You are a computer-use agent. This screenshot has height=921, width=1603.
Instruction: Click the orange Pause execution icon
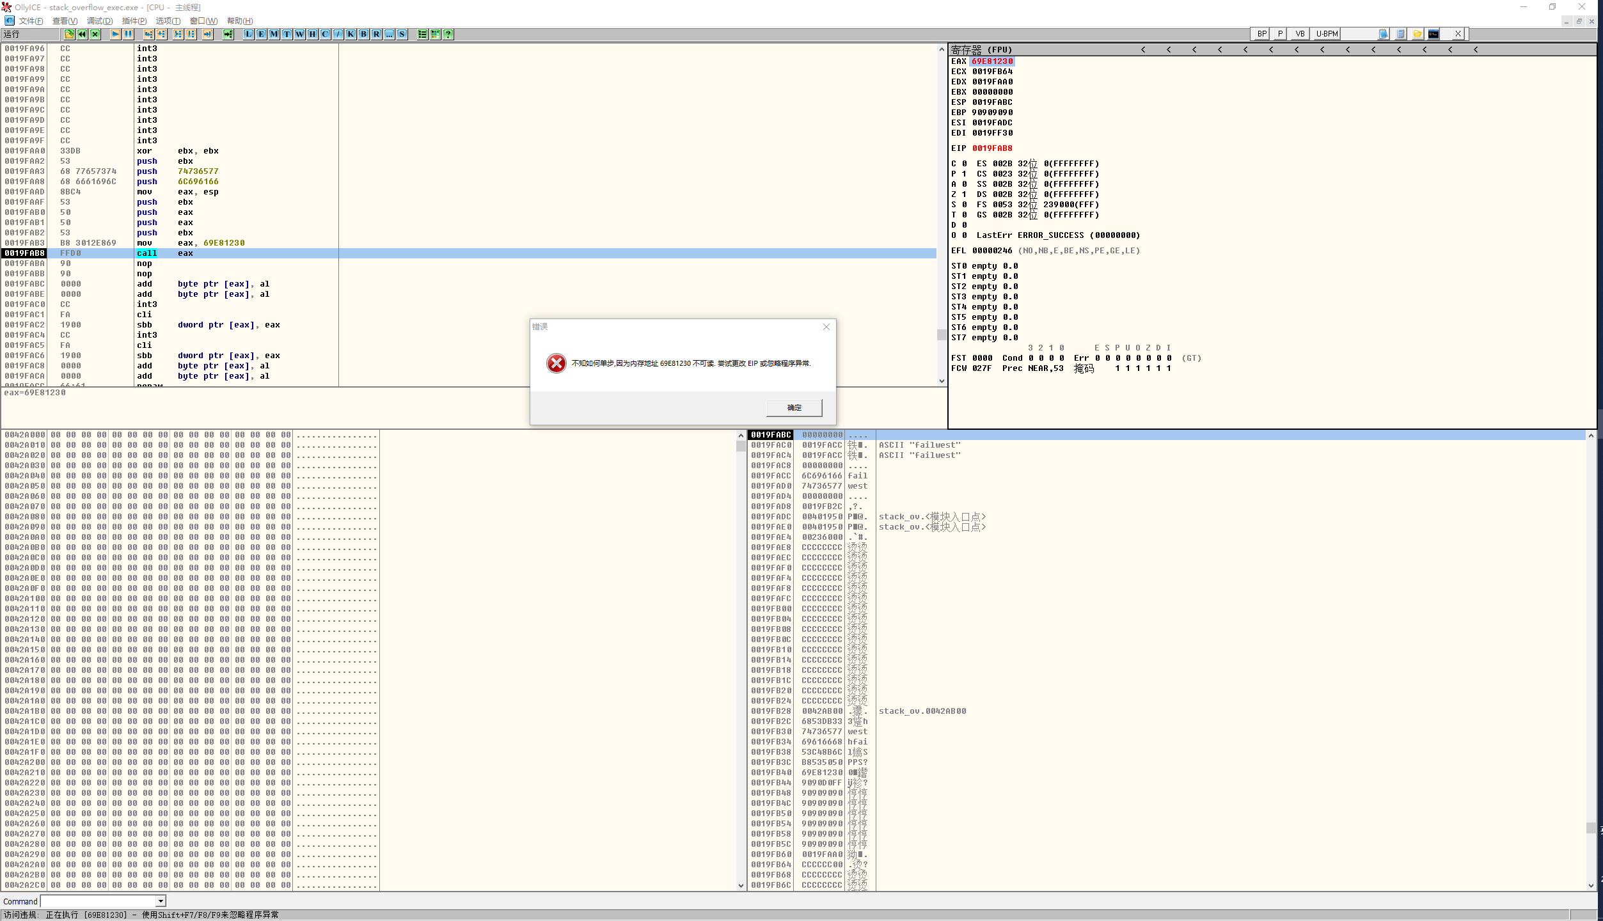128,34
